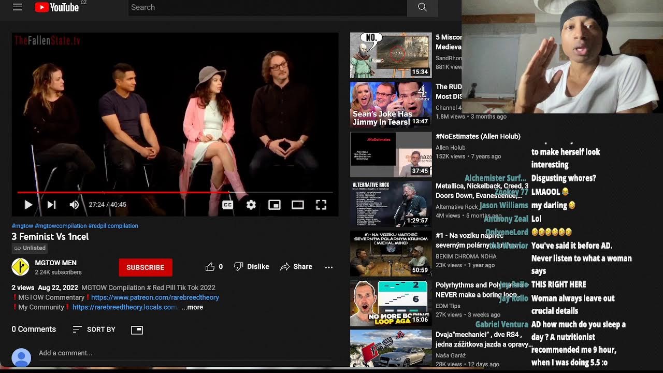
Task: Click the 27:24 / 40:45 time display
Action: (107, 205)
